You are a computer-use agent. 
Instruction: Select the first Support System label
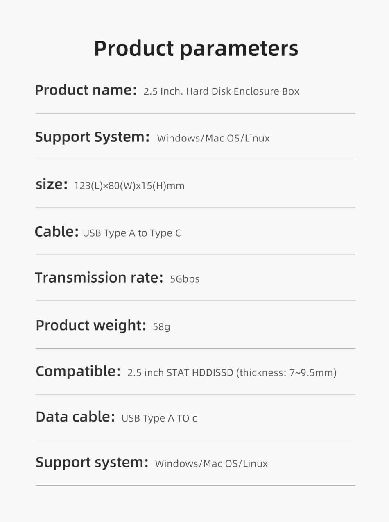click(x=92, y=137)
